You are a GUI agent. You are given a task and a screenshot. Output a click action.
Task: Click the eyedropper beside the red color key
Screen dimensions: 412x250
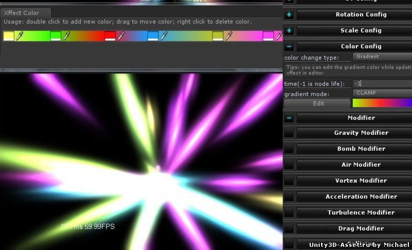pyautogui.click(x=121, y=36)
